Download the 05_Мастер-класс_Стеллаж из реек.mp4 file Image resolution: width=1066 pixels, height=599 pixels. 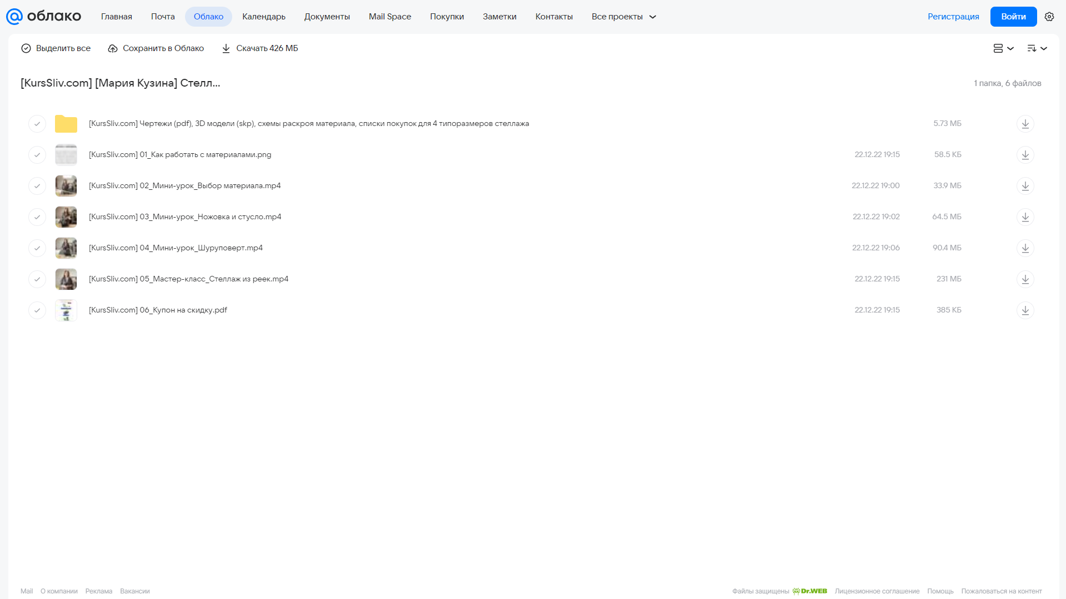[x=1025, y=279]
